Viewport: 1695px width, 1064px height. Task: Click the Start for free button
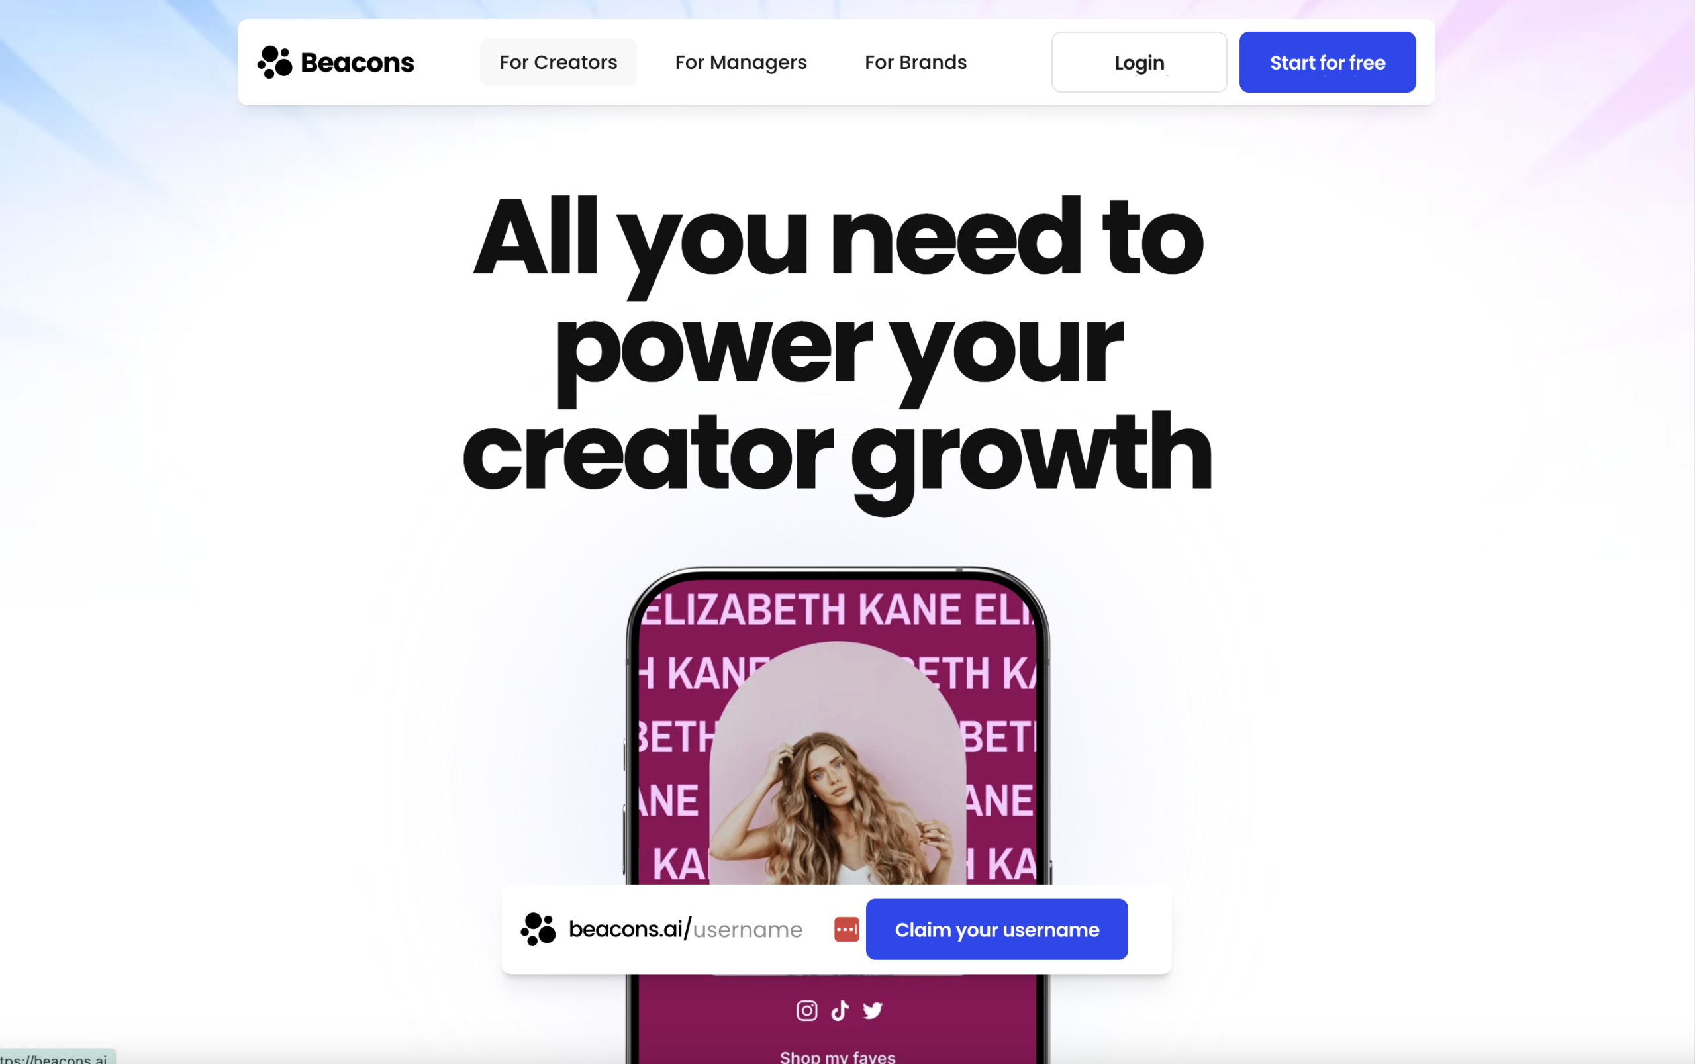coord(1327,62)
